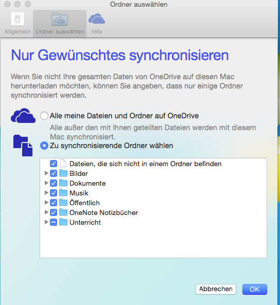Switch to the Allgemein tab label
The image size is (280, 305).
coord(17,31)
